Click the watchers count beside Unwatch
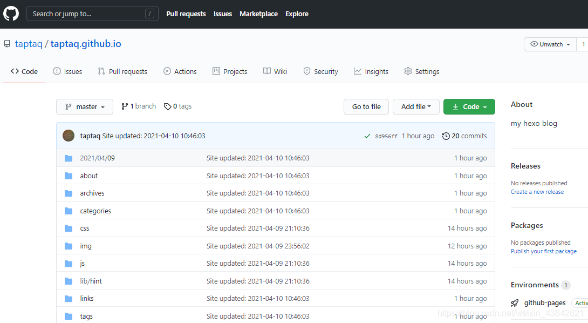Image resolution: width=588 pixels, height=323 pixels. [x=583, y=44]
